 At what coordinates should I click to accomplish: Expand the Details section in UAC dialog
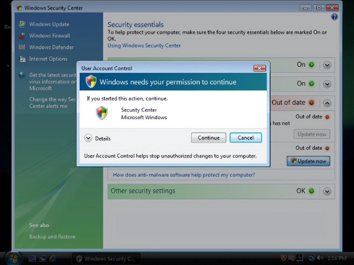tap(88, 138)
